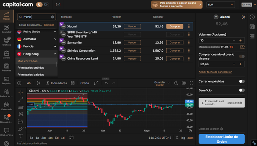The height and width of the screenshot is (146, 257).
Task: Open Shimizu Corporation row options menu
Action: (x=189, y=50)
